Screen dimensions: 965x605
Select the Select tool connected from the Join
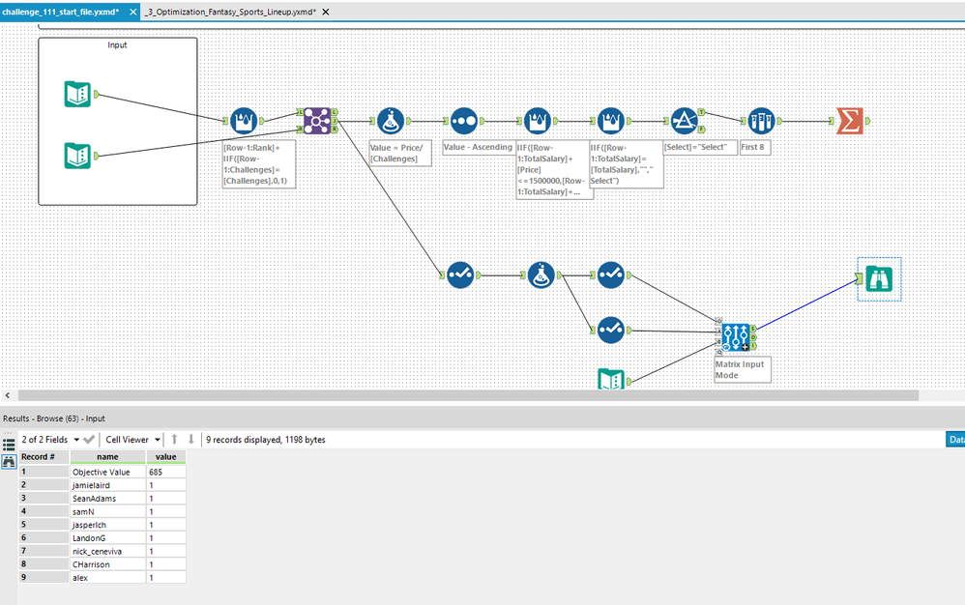click(459, 275)
